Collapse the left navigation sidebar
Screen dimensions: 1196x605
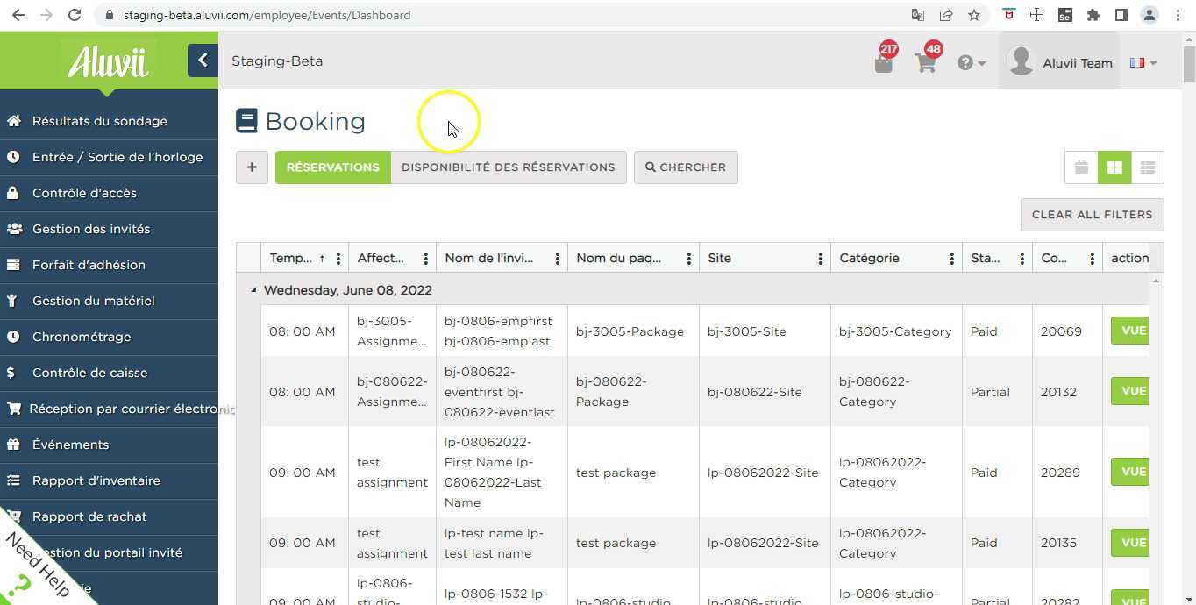pos(203,60)
